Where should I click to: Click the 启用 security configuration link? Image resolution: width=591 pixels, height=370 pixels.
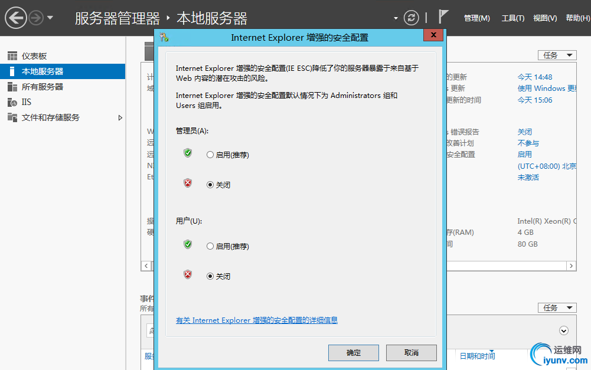pyautogui.click(x=525, y=155)
